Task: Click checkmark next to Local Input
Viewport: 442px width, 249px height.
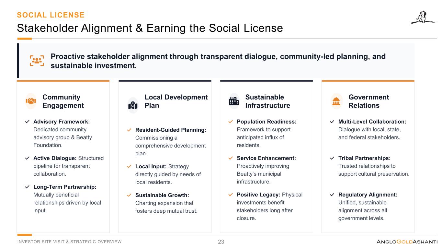Action: click(x=129, y=167)
